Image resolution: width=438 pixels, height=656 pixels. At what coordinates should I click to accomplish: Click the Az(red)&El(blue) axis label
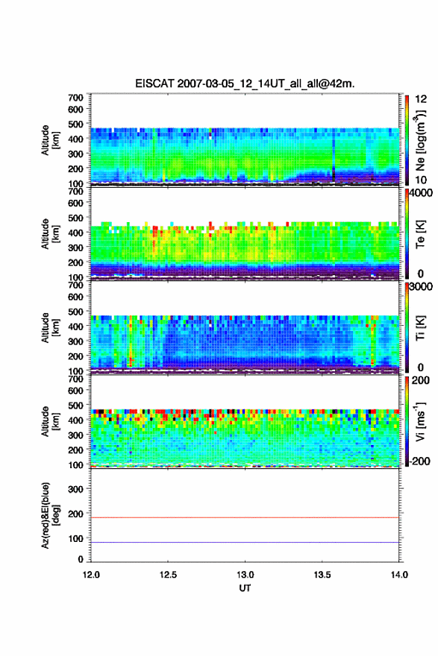pyautogui.click(x=50, y=515)
